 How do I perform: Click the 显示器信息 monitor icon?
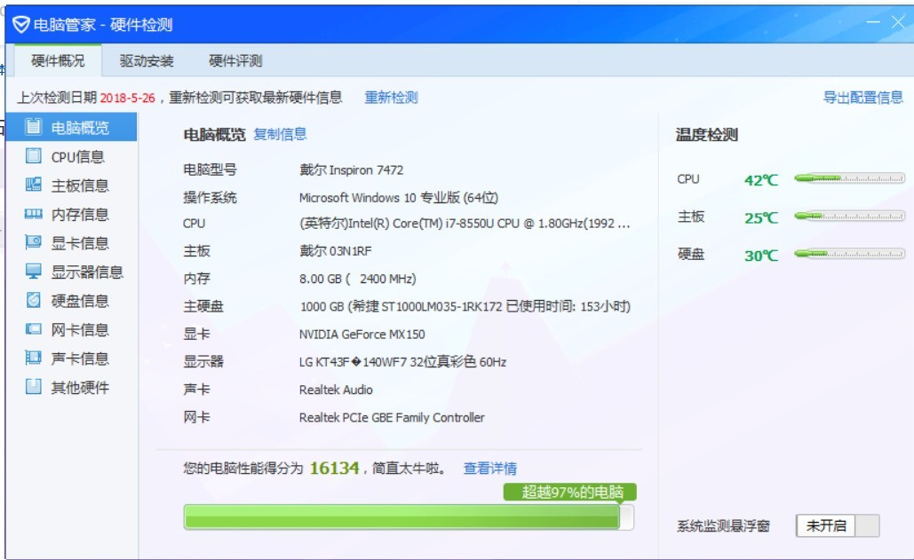(x=34, y=271)
